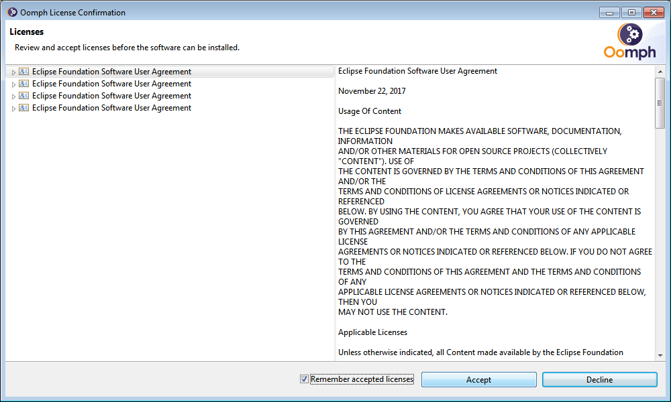
Task: Select the third Eclipse Foundation agreement text
Action: tap(111, 96)
